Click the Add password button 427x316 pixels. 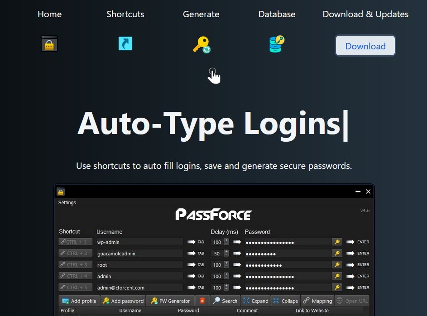coord(123,301)
